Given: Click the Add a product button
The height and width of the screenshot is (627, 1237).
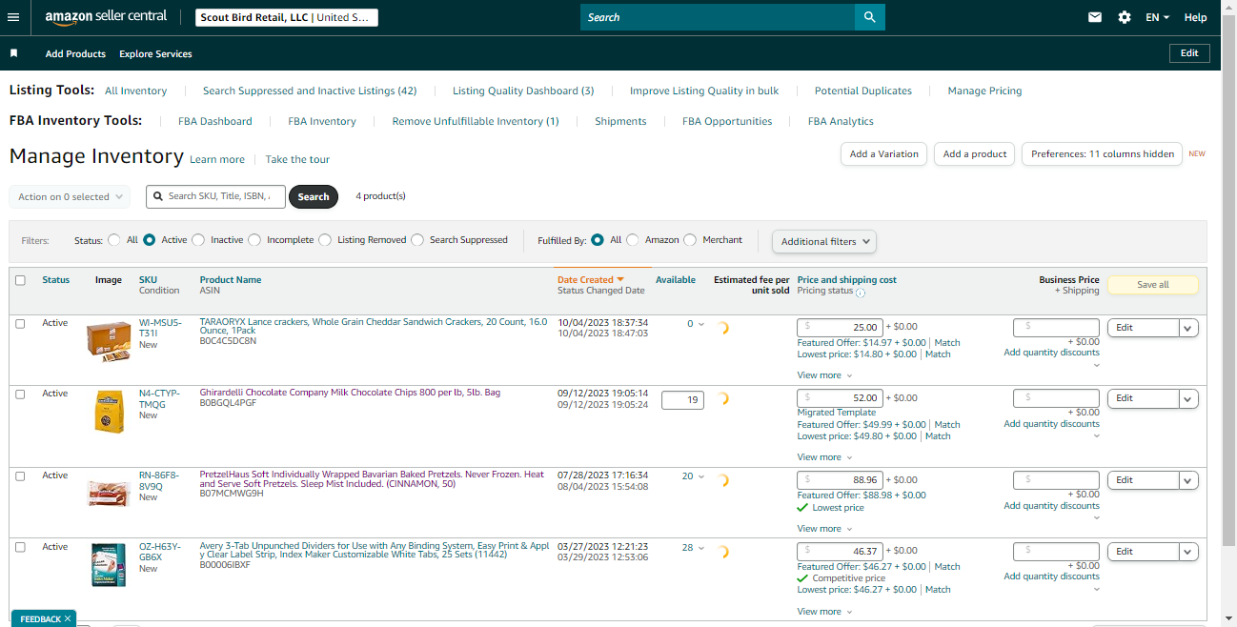Looking at the screenshot, I should point(975,153).
